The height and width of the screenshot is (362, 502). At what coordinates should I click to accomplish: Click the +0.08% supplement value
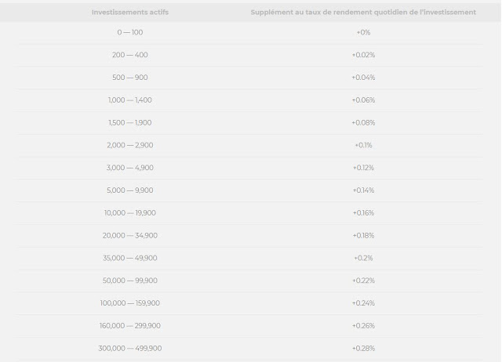point(363,122)
